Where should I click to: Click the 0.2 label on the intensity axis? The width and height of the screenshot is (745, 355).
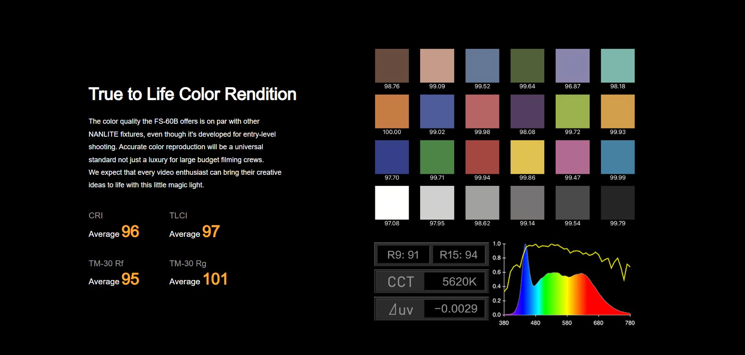tap(497, 300)
